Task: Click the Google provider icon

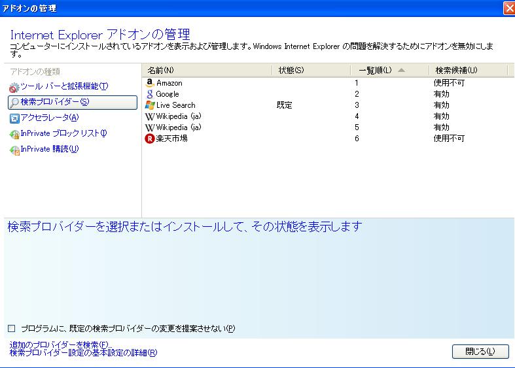Action: click(149, 94)
